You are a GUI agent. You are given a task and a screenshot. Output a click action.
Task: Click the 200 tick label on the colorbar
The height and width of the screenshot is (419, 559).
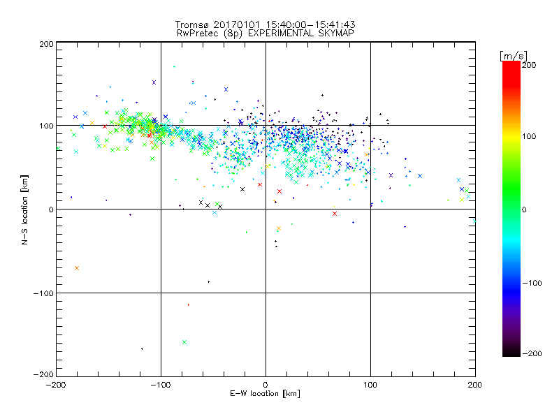[x=529, y=65]
